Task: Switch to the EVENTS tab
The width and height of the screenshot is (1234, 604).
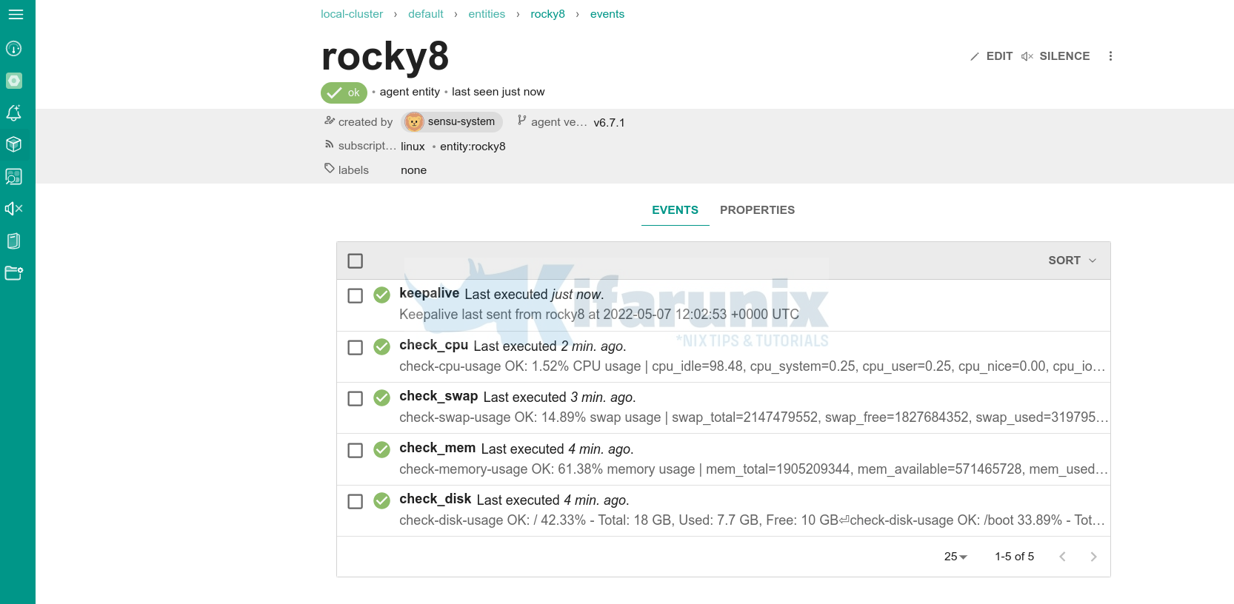Action: coord(675,210)
